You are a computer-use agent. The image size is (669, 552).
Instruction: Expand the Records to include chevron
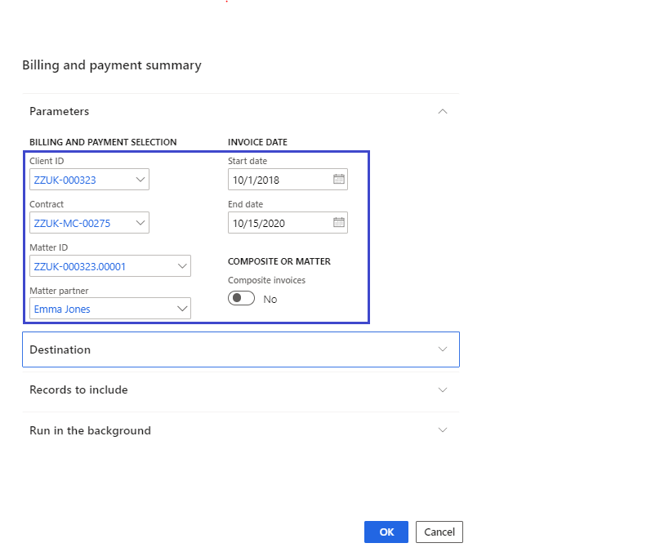coord(443,390)
